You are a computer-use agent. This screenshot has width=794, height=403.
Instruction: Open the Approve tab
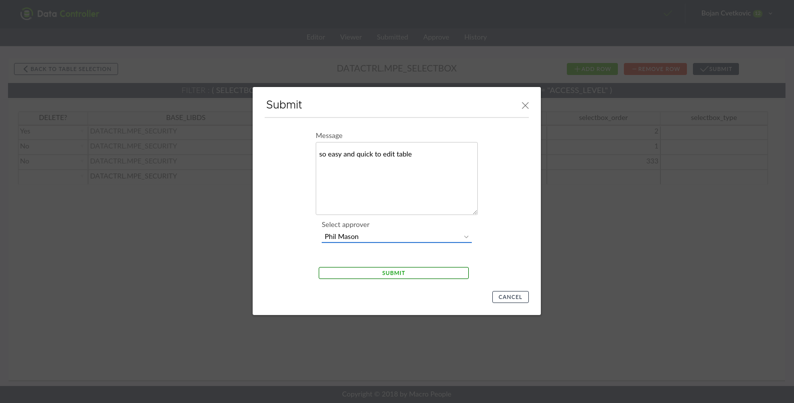click(x=436, y=37)
